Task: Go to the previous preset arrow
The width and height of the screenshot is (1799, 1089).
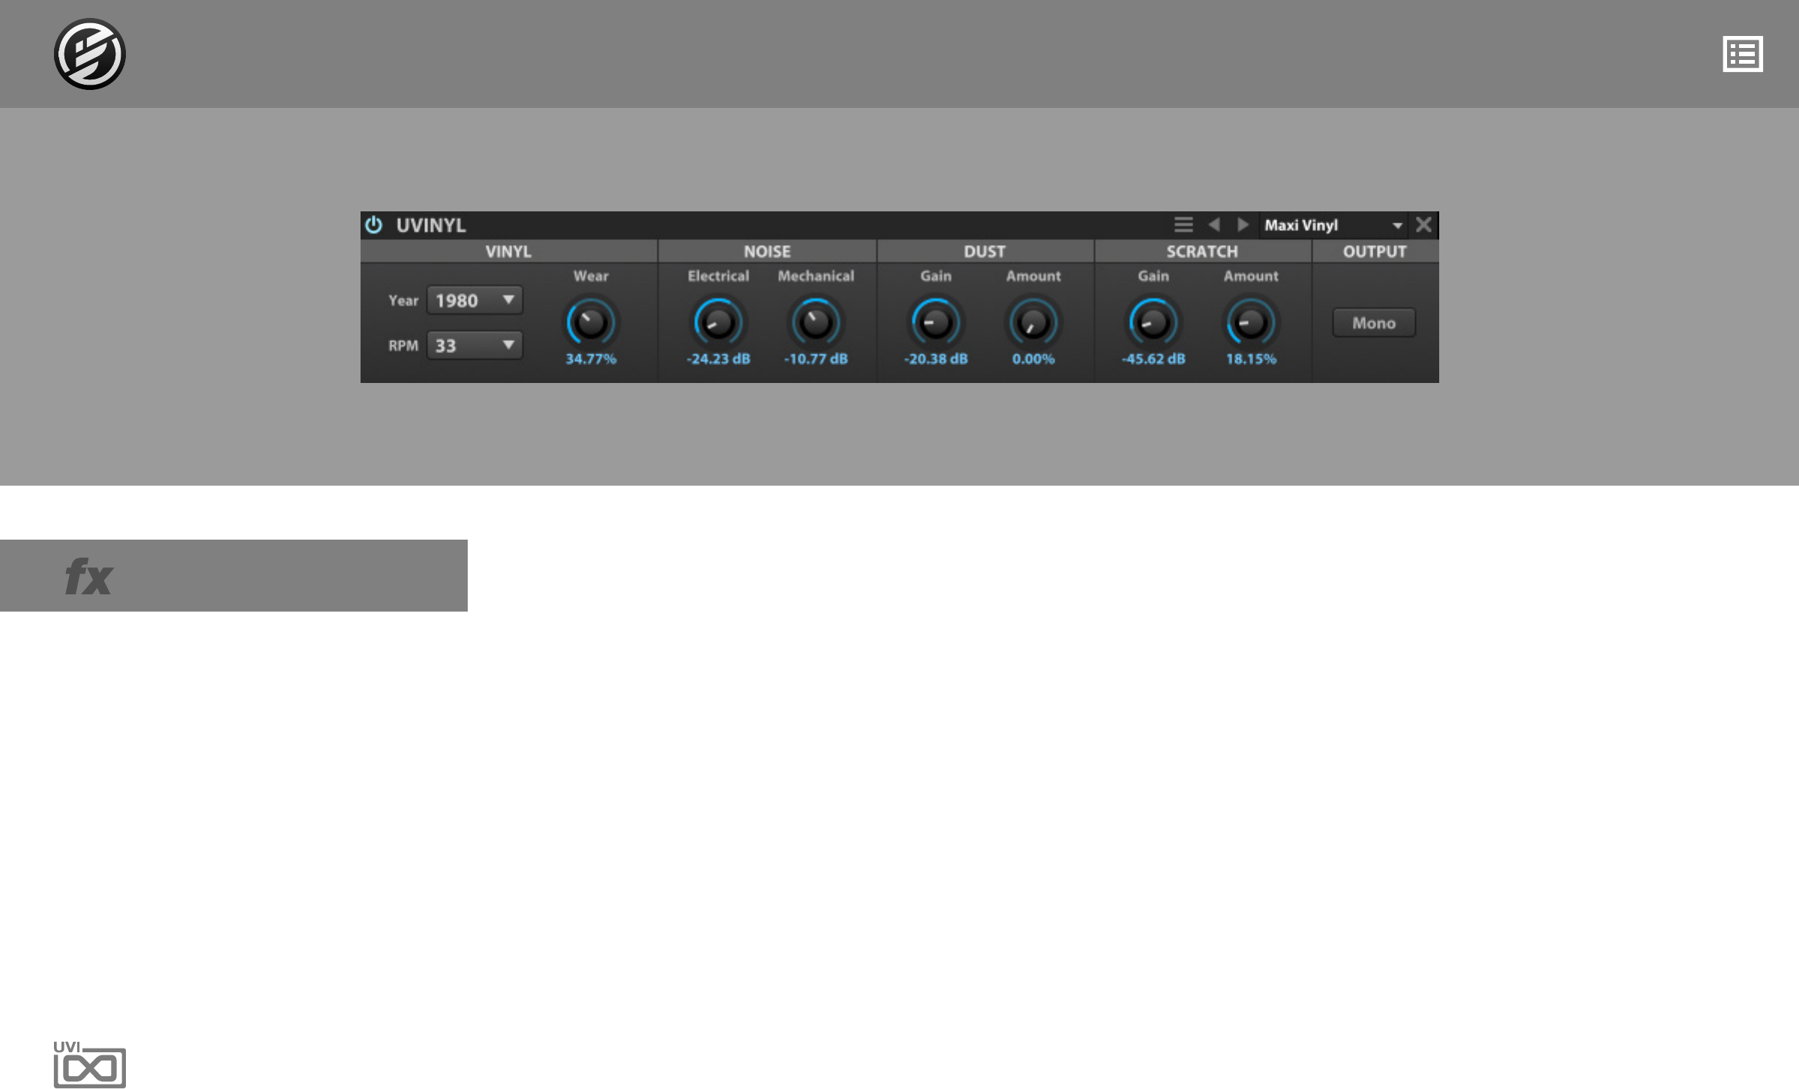Action: 1214,225
